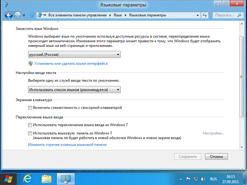Open the Windows Start button

pos(8,179)
